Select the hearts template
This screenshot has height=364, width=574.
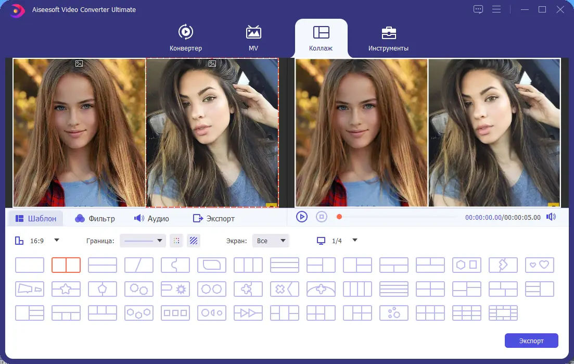[540, 265]
